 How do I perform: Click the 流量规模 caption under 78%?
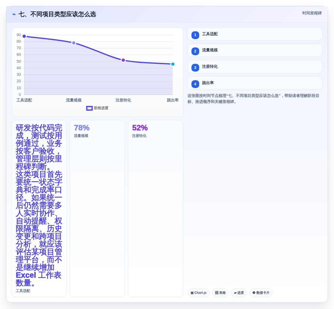pyautogui.click(x=81, y=136)
